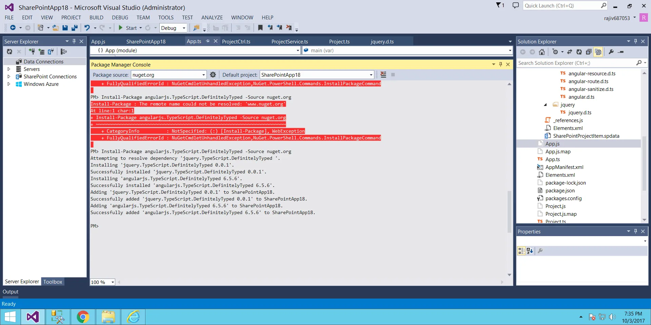This screenshot has height=325, width=651.
Task: Refresh the Solution Explorer
Action: coord(579,52)
